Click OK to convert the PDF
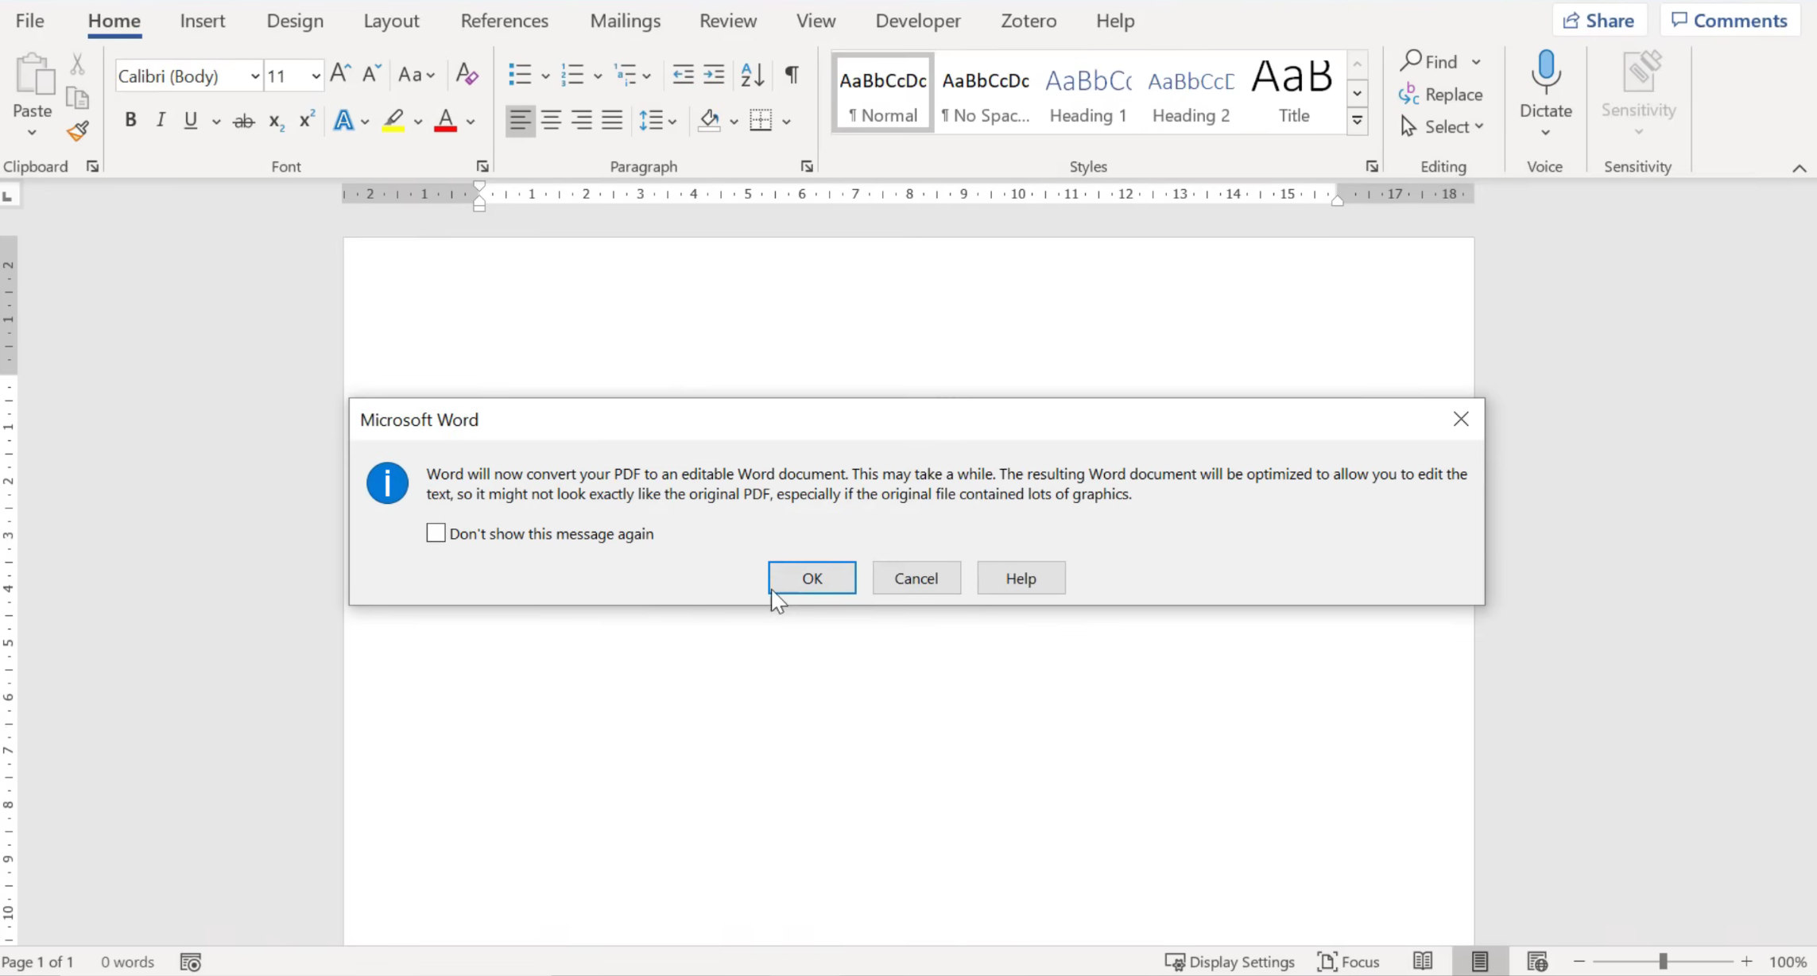Screen dimensions: 1817x976 812,578
